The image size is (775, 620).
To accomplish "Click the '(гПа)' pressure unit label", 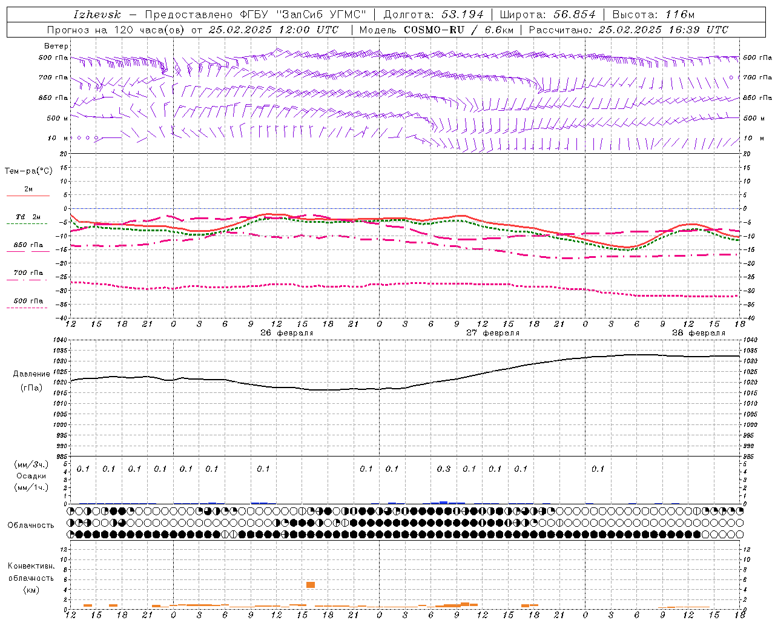I will (31, 388).
